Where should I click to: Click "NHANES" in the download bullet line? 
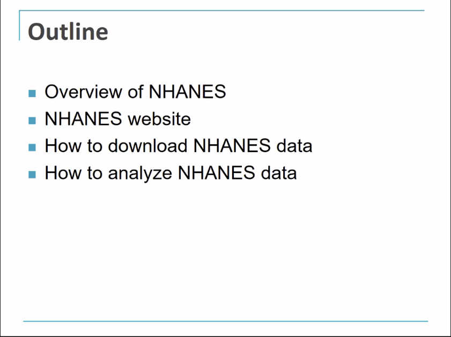tap(229, 146)
